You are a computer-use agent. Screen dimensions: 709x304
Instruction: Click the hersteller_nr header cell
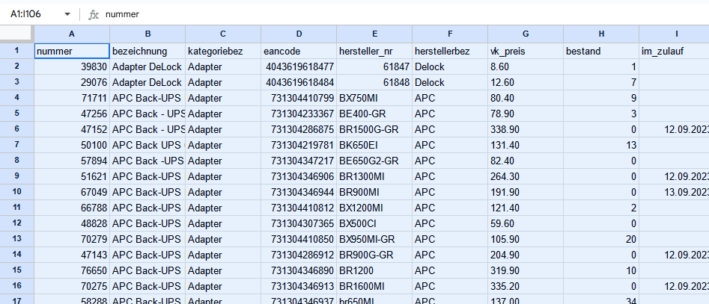tap(374, 51)
